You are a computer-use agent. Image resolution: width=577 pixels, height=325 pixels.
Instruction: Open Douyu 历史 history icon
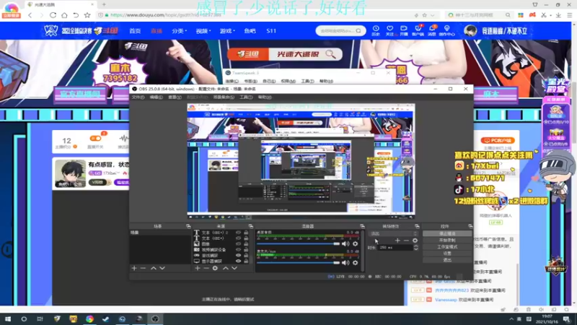pos(376,30)
